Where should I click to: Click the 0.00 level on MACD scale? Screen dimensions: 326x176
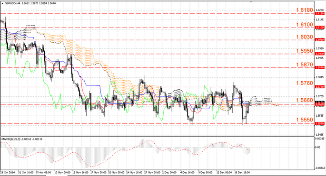click(x=318, y=148)
